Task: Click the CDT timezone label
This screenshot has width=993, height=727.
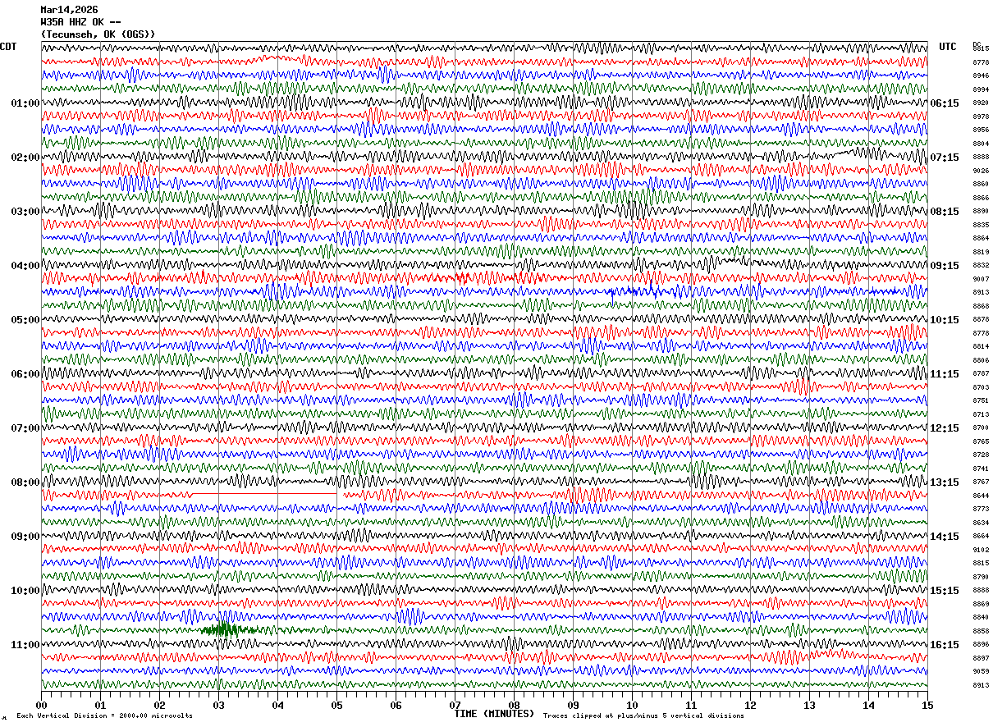Action: pyautogui.click(x=8, y=47)
